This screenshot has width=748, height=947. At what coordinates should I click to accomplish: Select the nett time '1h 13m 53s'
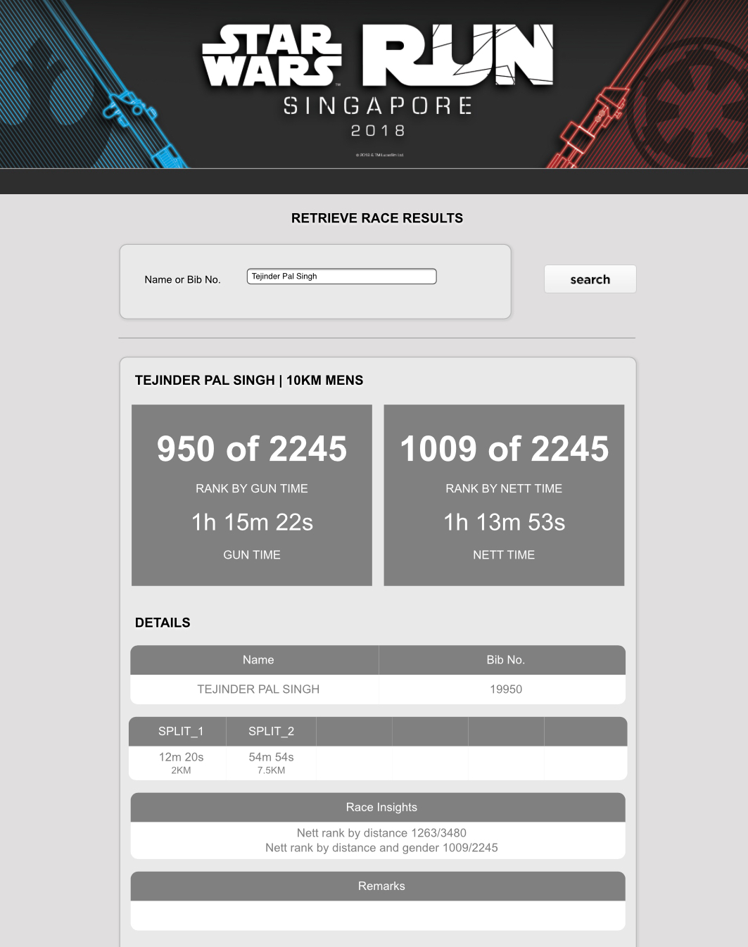(505, 522)
